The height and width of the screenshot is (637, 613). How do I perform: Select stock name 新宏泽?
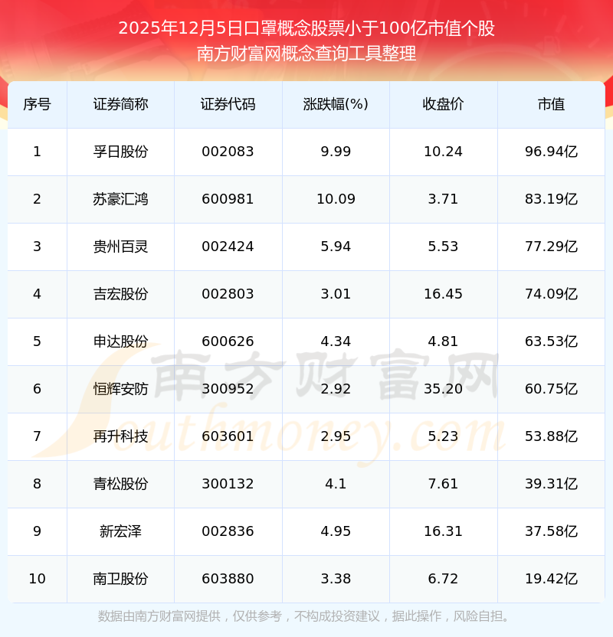(121, 531)
